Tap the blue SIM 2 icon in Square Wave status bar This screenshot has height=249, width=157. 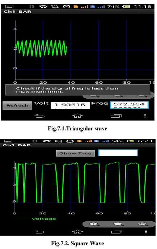pos(96,141)
